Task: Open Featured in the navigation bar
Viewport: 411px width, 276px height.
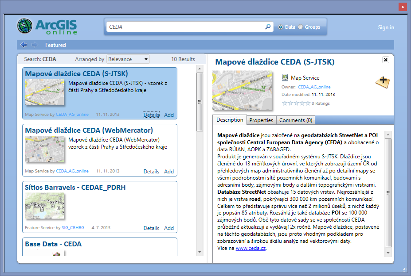Action: [x=55, y=45]
